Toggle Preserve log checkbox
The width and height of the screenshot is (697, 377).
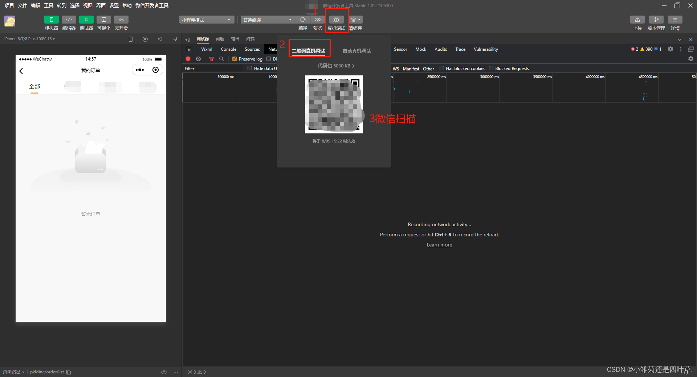(x=235, y=59)
